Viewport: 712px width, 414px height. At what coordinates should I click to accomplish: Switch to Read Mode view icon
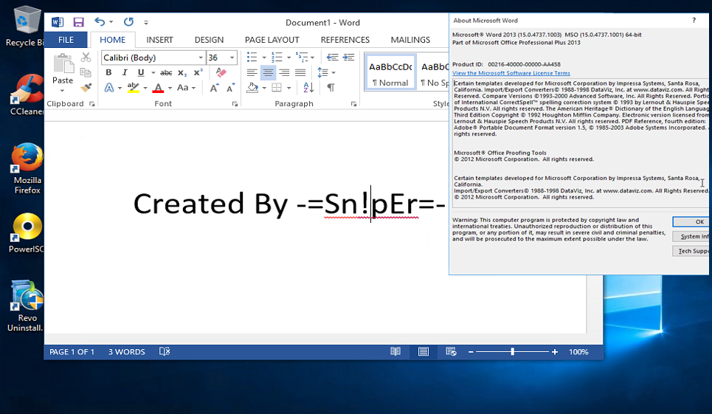pos(395,351)
